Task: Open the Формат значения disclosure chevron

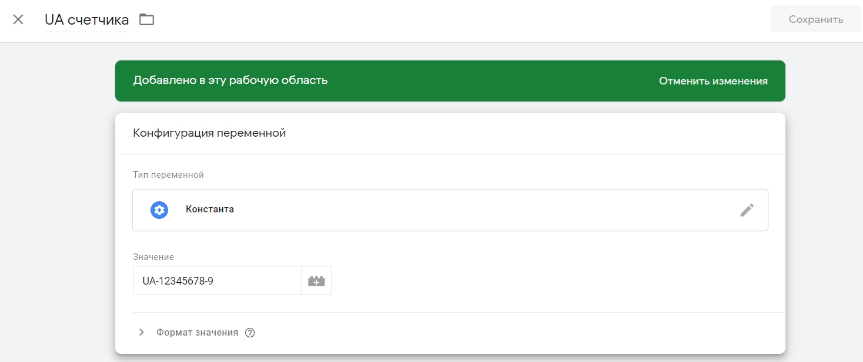Action: pos(141,332)
